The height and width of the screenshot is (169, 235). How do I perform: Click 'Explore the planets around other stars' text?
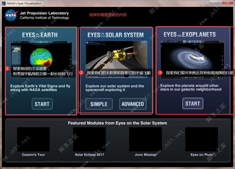point(191,87)
